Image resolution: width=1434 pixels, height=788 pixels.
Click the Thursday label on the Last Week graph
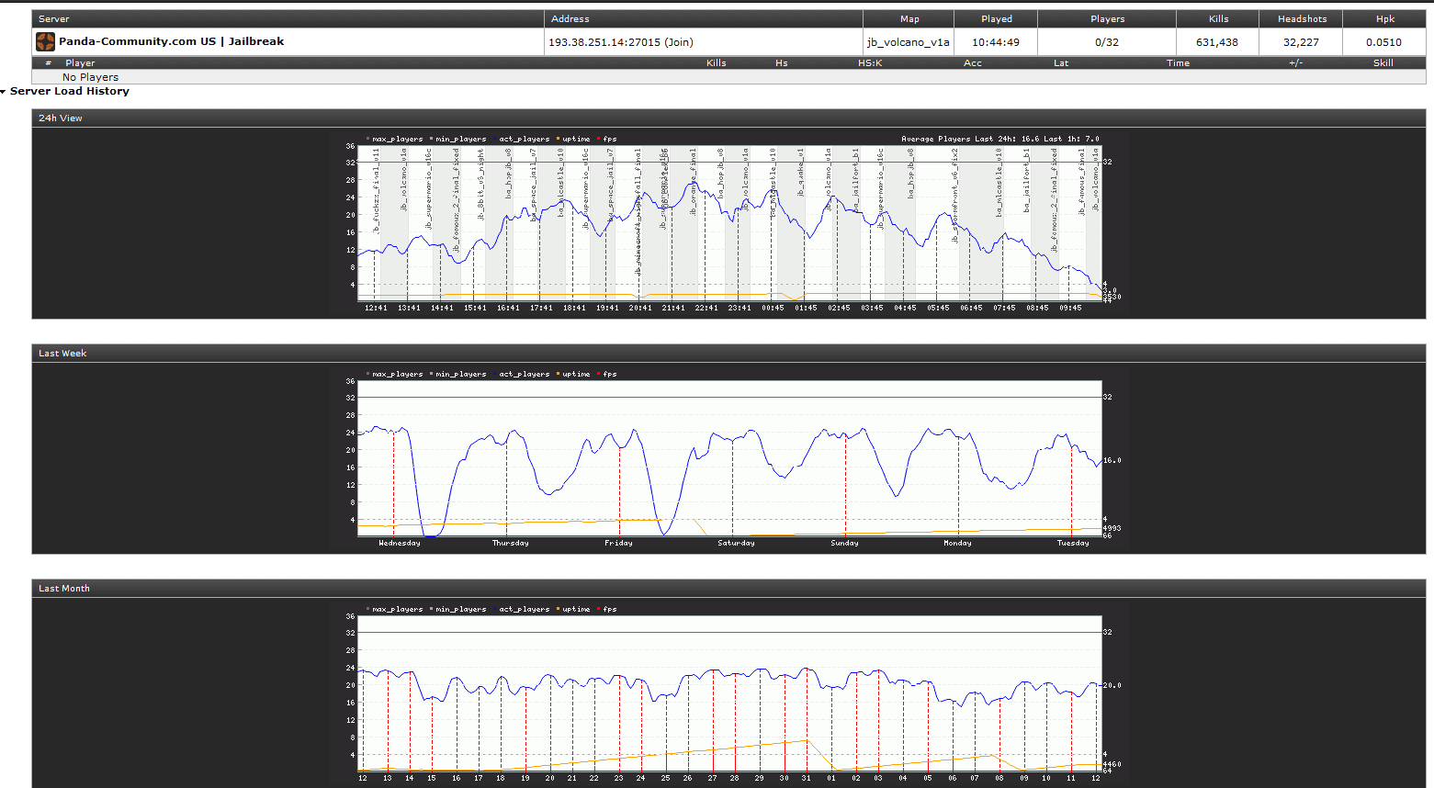(x=510, y=544)
